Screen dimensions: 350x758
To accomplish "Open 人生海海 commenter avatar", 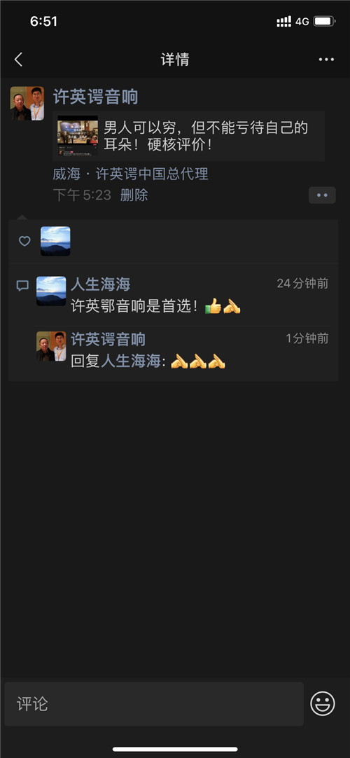I will click(x=51, y=291).
